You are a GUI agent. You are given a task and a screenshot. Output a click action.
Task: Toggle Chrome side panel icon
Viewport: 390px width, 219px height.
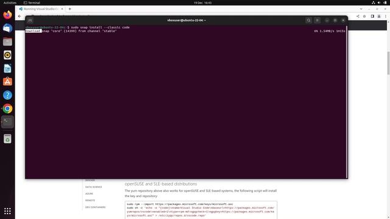point(372,16)
